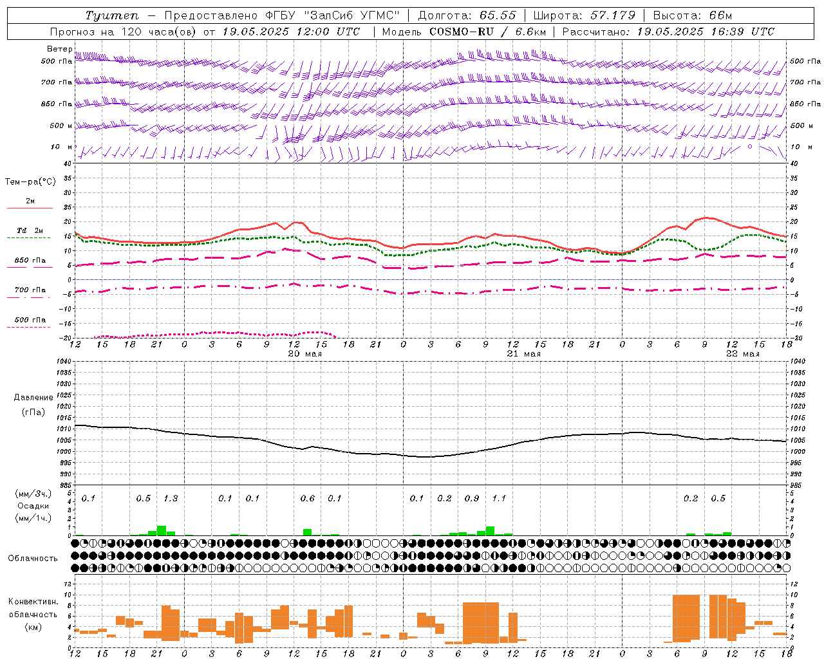Click the "Td 2м" dew point legend entry
The height and width of the screenshot is (659, 824).
(30, 234)
